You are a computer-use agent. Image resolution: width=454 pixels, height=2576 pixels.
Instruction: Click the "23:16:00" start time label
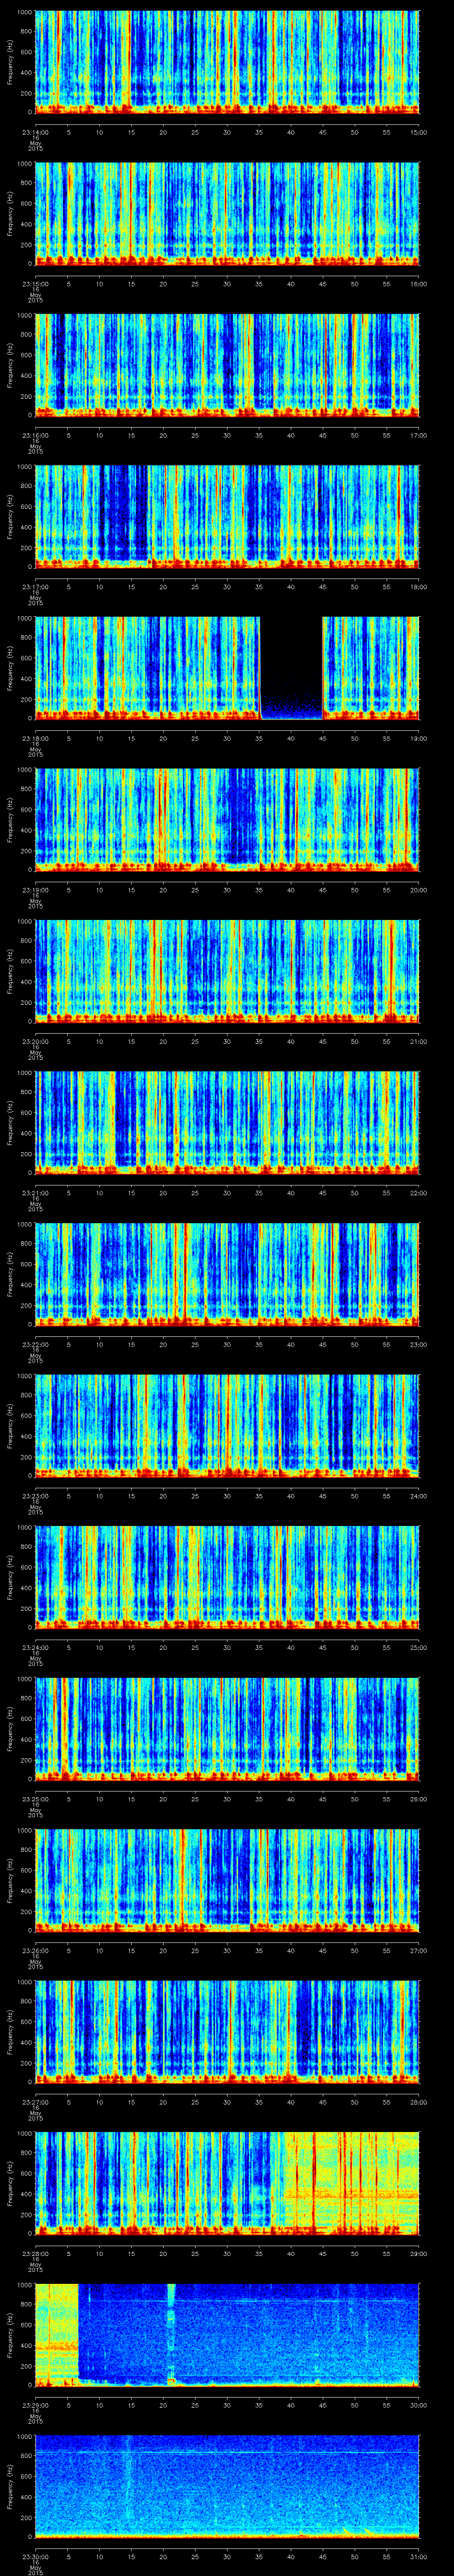[x=35, y=435]
